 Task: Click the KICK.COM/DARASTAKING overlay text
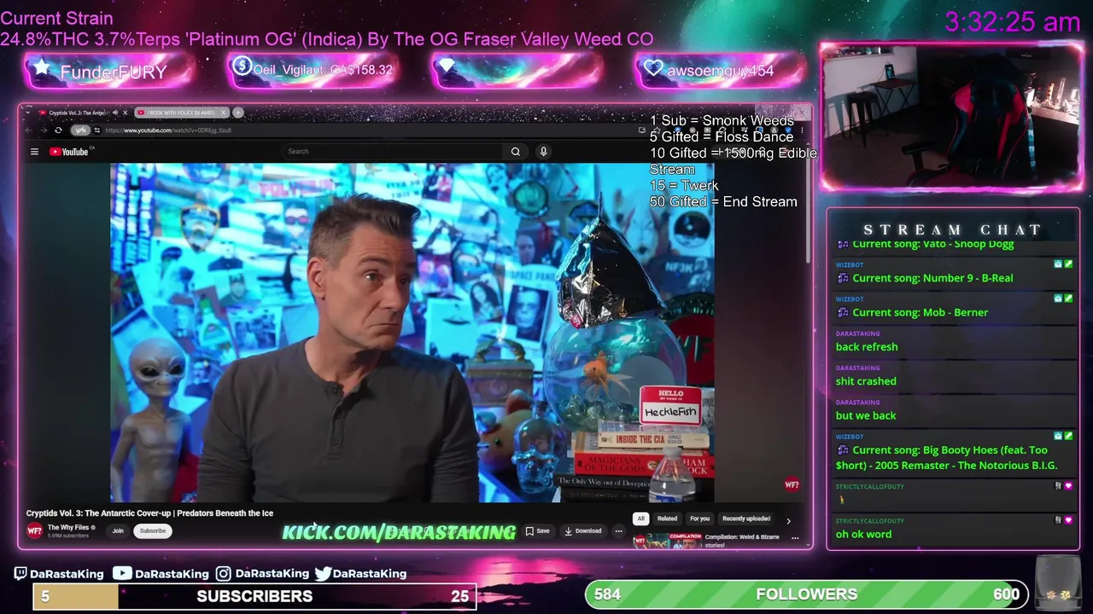tap(399, 532)
